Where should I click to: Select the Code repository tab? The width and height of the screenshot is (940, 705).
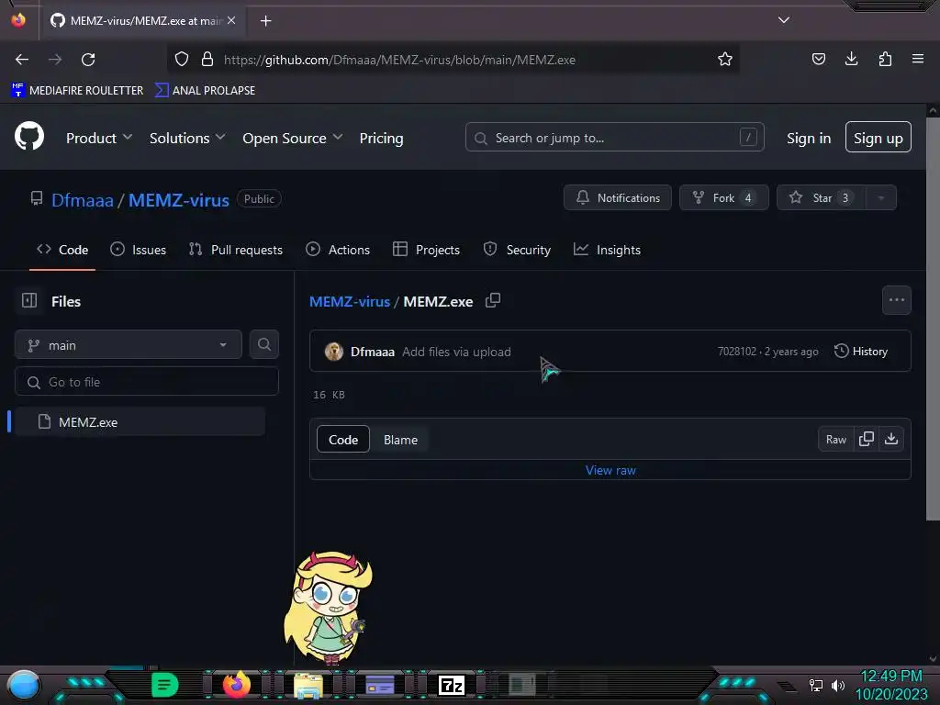point(62,250)
